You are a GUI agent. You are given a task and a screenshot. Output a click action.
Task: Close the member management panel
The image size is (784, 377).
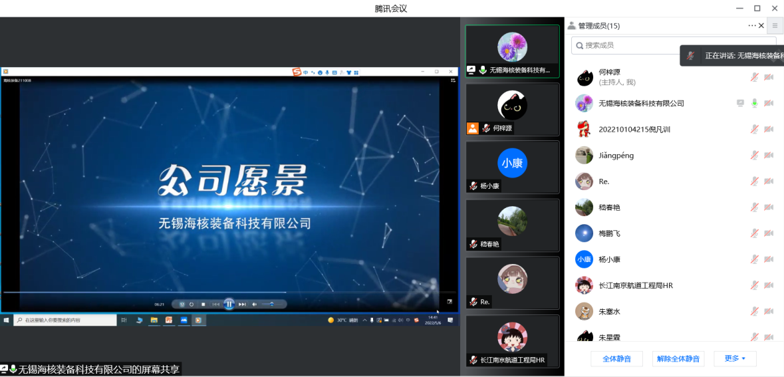click(x=761, y=25)
